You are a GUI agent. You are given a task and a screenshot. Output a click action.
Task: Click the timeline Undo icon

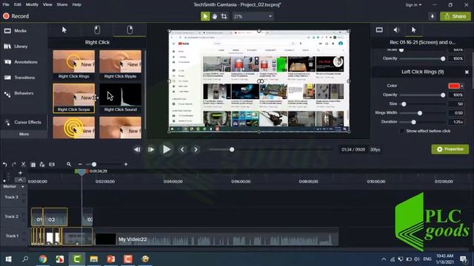(x=5, y=165)
